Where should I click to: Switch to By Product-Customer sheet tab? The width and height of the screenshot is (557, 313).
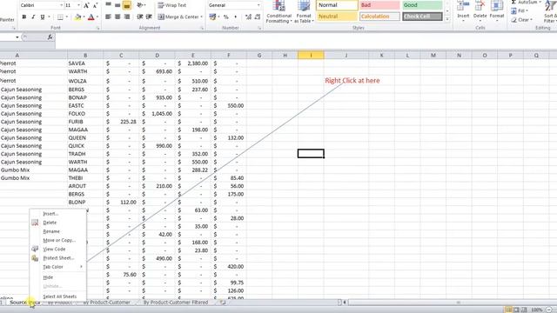tap(106, 303)
